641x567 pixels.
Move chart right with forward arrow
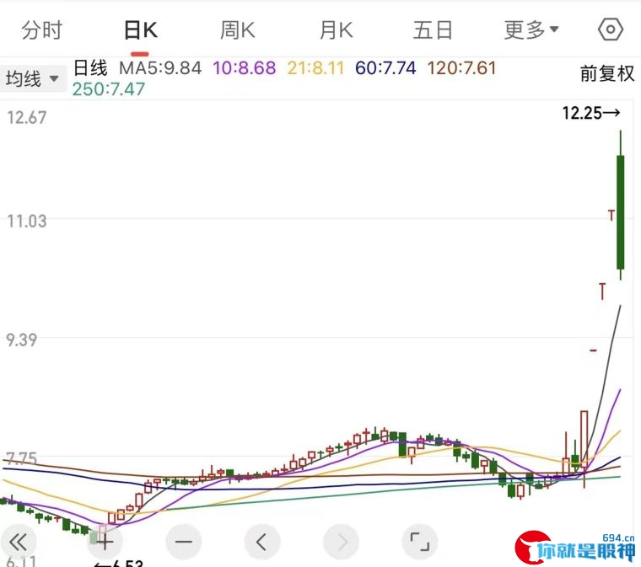coord(341,542)
